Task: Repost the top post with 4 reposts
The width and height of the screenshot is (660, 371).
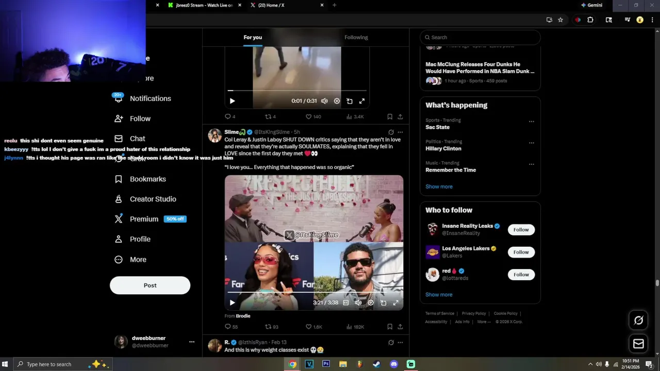Action: [x=270, y=116]
